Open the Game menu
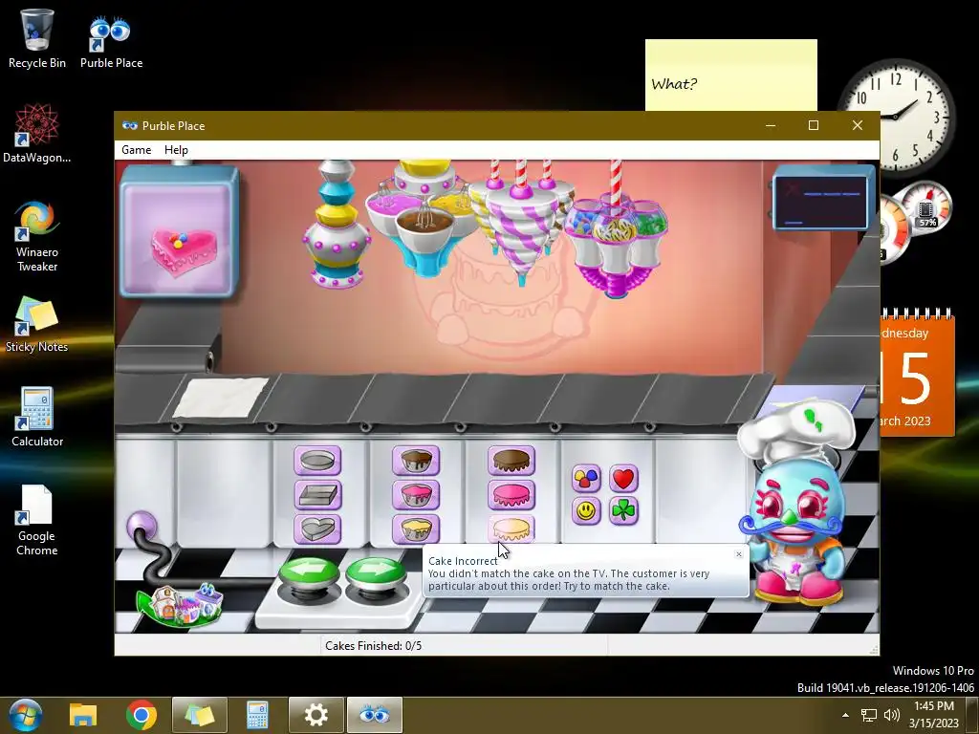This screenshot has width=979, height=734. tap(136, 150)
